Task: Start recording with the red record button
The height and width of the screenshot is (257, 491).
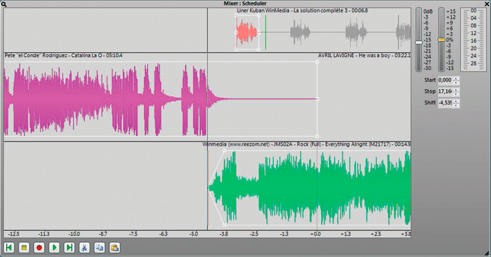Action: tap(39, 248)
